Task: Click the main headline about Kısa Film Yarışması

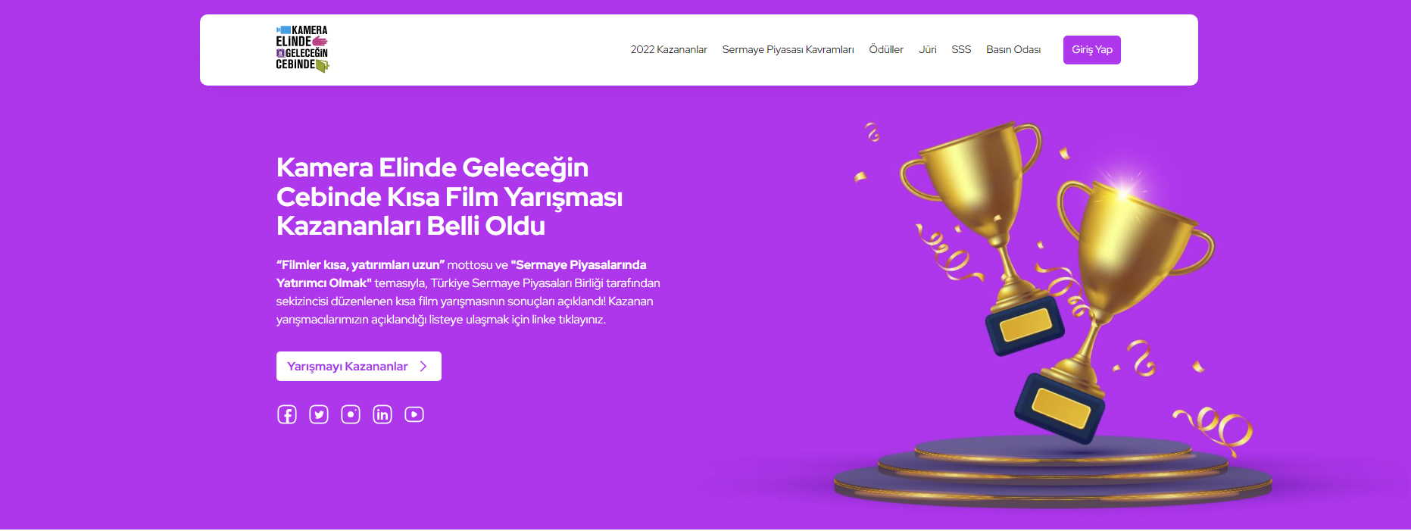Action: coord(449,196)
